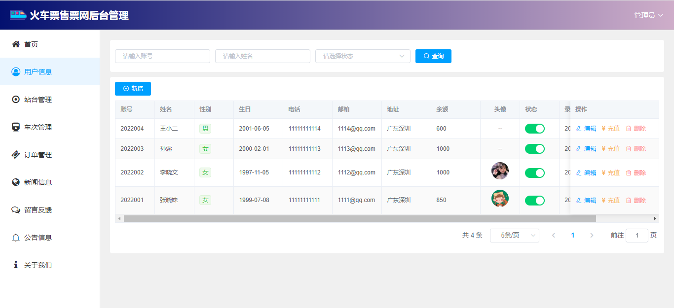Click the 新增 add user button
Image resolution: width=674 pixels, height=308 pixels.
[133, 89]
